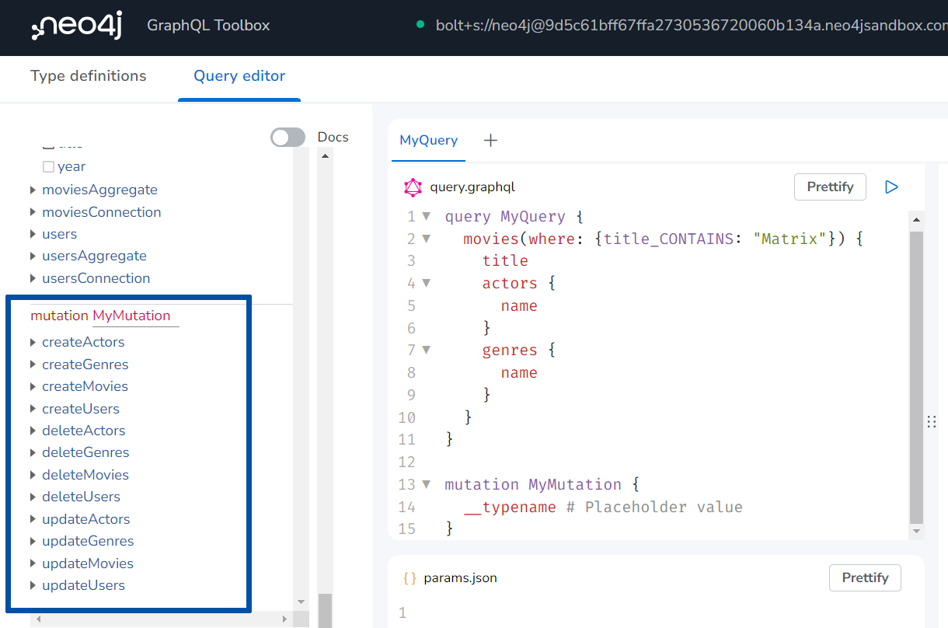Image resolution: width=948 pixels, height=628 pixels.
Task: Click Prettify for query.graphql
Action: coord(830,187)
